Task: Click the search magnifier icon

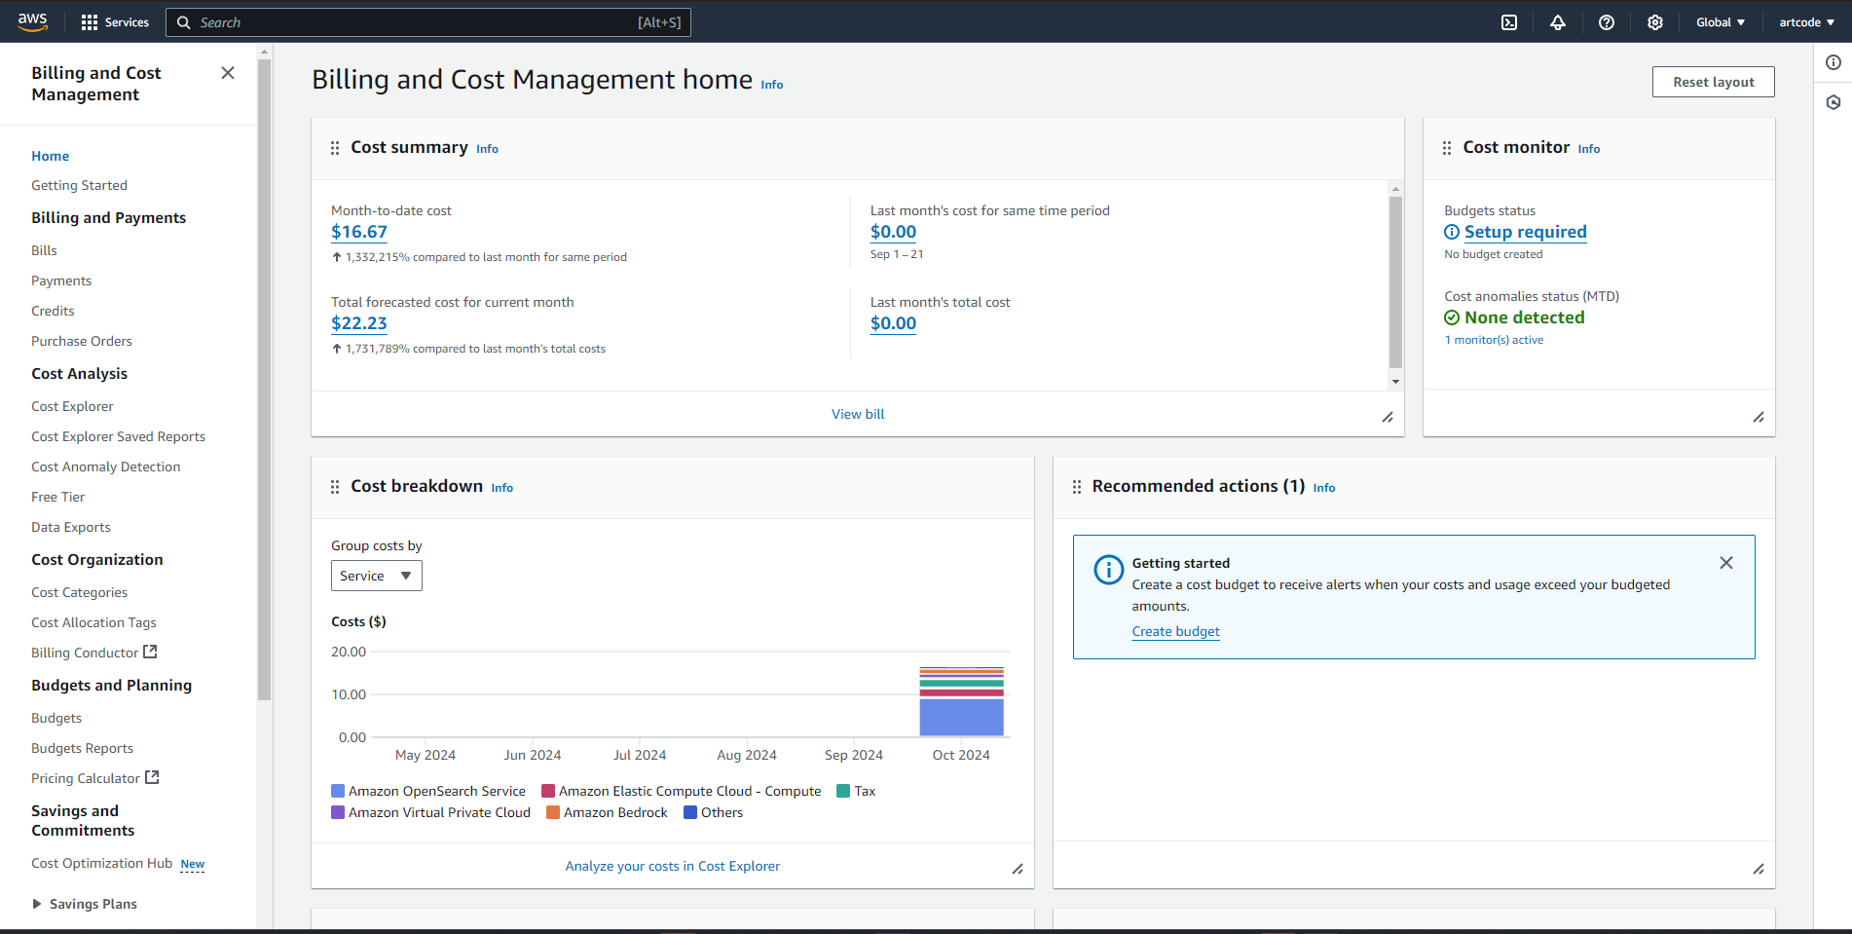Action: coord(183,22)
